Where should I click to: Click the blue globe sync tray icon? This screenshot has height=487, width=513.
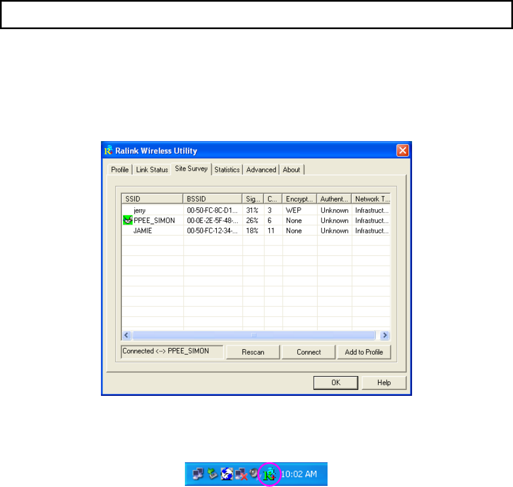(x=227, y=474)
